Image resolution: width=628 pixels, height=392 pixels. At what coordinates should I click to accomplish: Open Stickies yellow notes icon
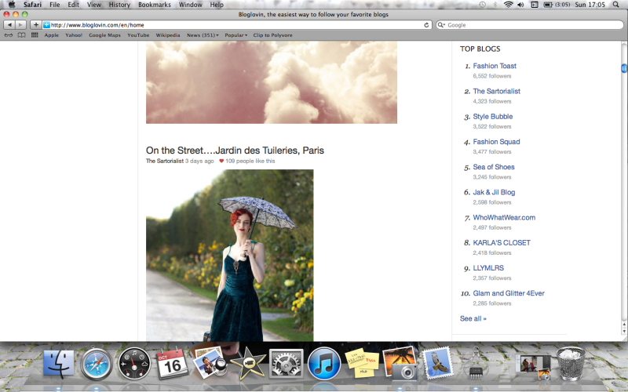[362, 363]
